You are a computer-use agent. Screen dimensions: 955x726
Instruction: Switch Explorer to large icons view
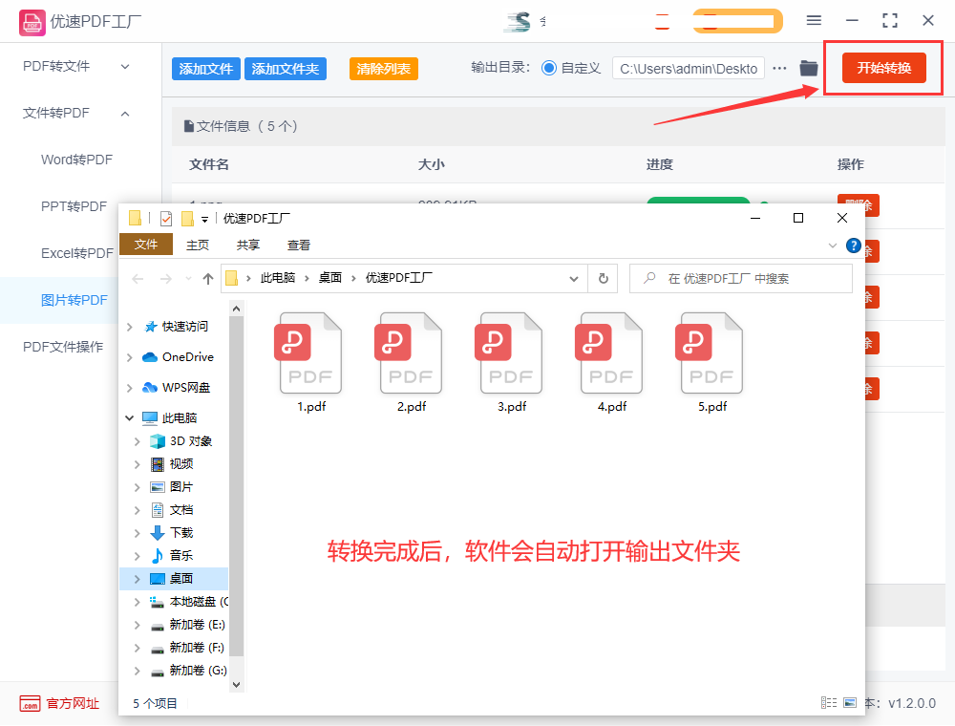(850, 703)
